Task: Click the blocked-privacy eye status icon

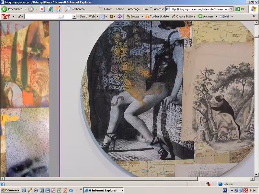Action: [208, 184]
